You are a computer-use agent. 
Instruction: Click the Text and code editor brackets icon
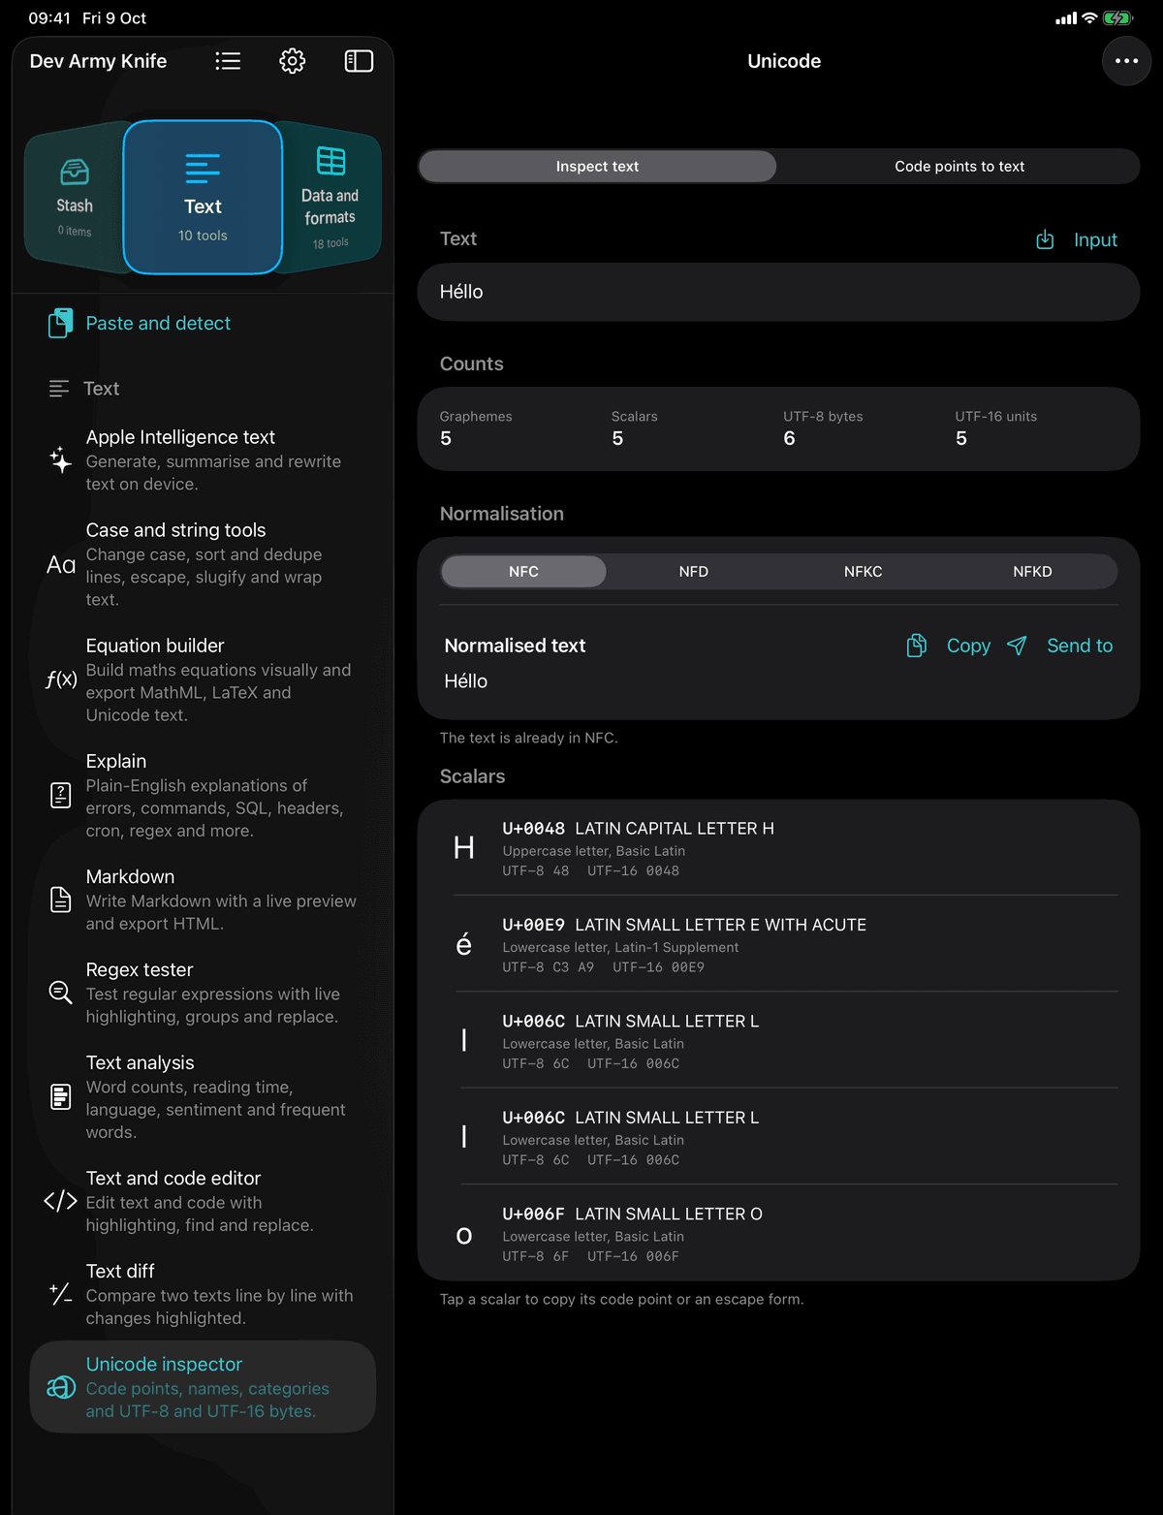[x=60, y=1201]
